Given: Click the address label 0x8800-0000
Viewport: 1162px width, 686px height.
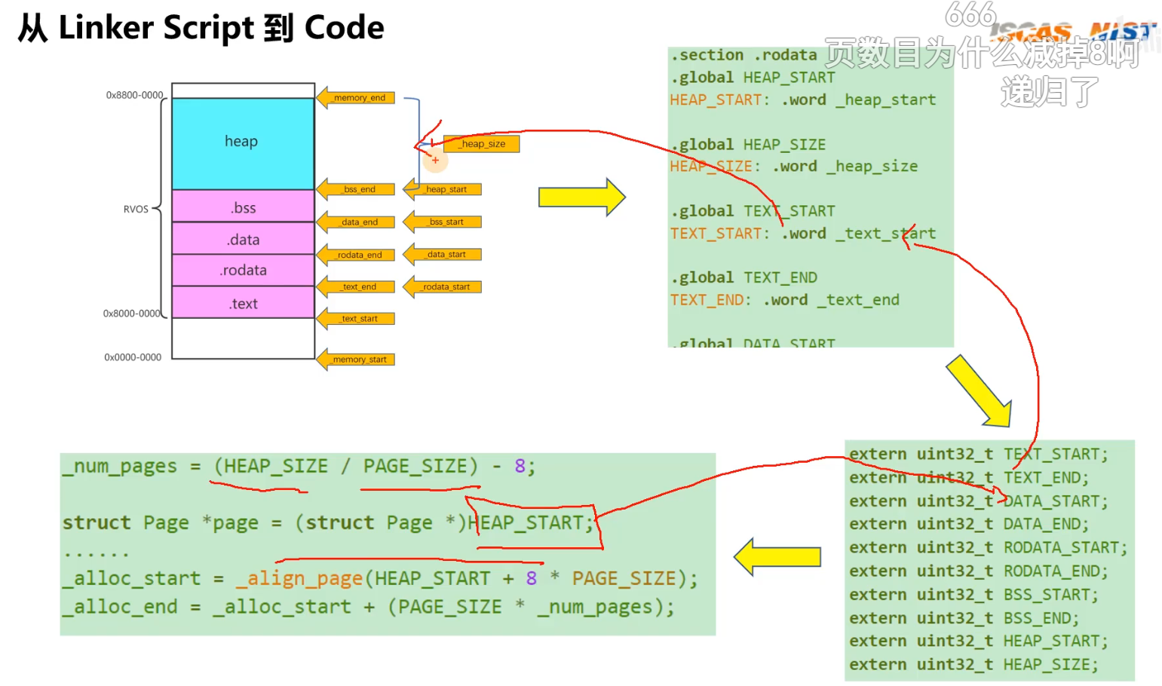Looking at the screenshot, I should tap(134, 95).
